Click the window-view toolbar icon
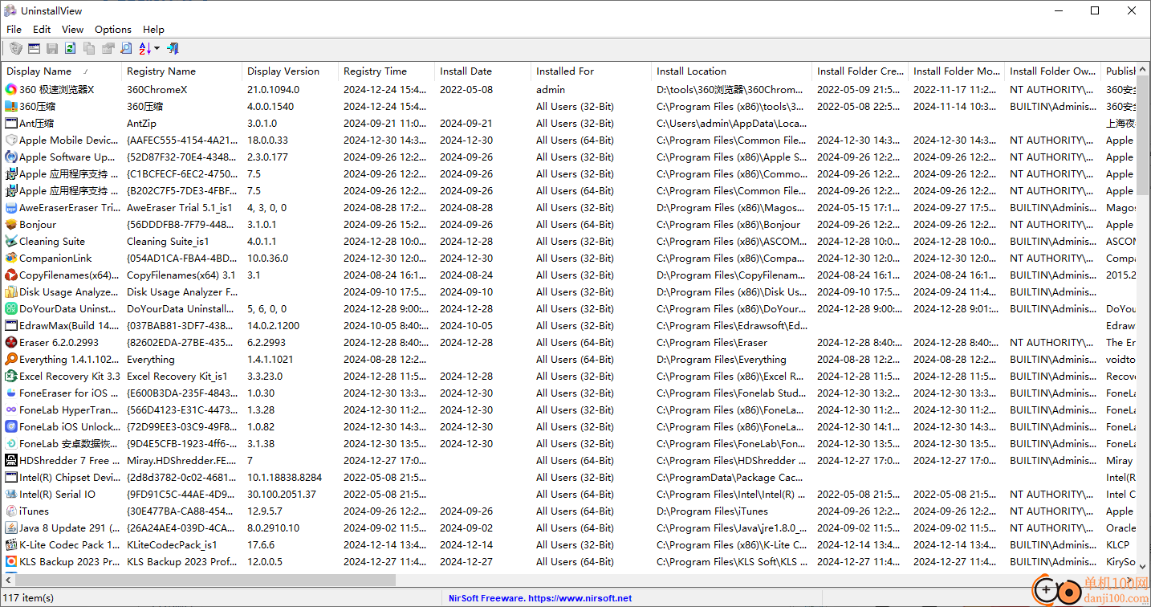The width and height of the screenshot is (1151, 607). 34,49
